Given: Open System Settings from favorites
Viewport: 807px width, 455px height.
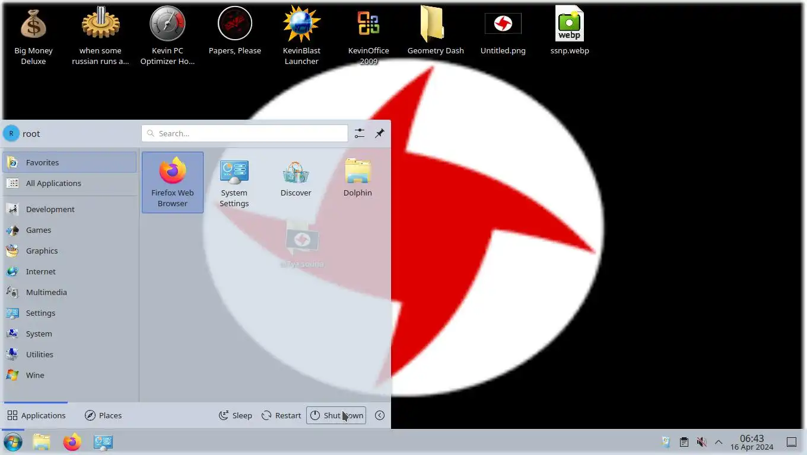Looking at the screenshot, I should (x=234, y=182).
